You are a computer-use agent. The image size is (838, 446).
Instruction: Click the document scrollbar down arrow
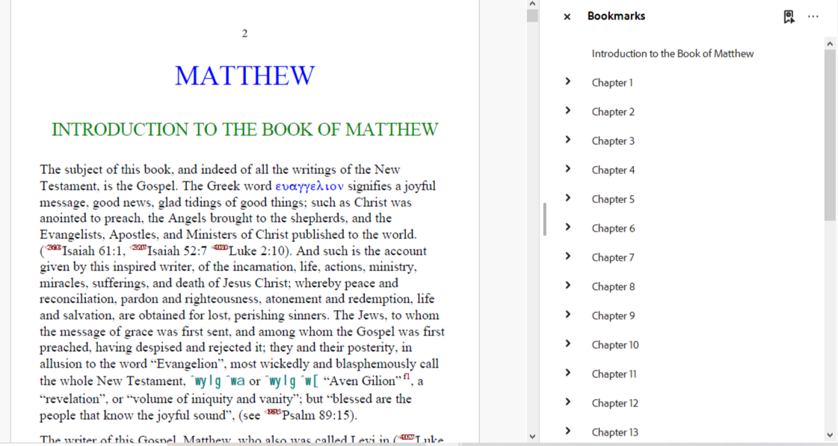532,436
